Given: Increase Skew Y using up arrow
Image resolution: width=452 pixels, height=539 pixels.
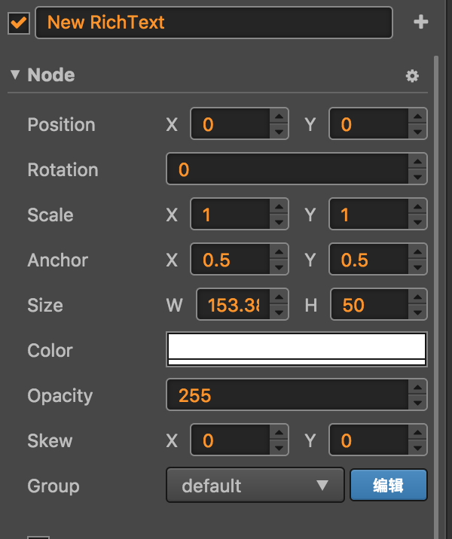Looking at the screenshot, I should click(x=417, y=434).
